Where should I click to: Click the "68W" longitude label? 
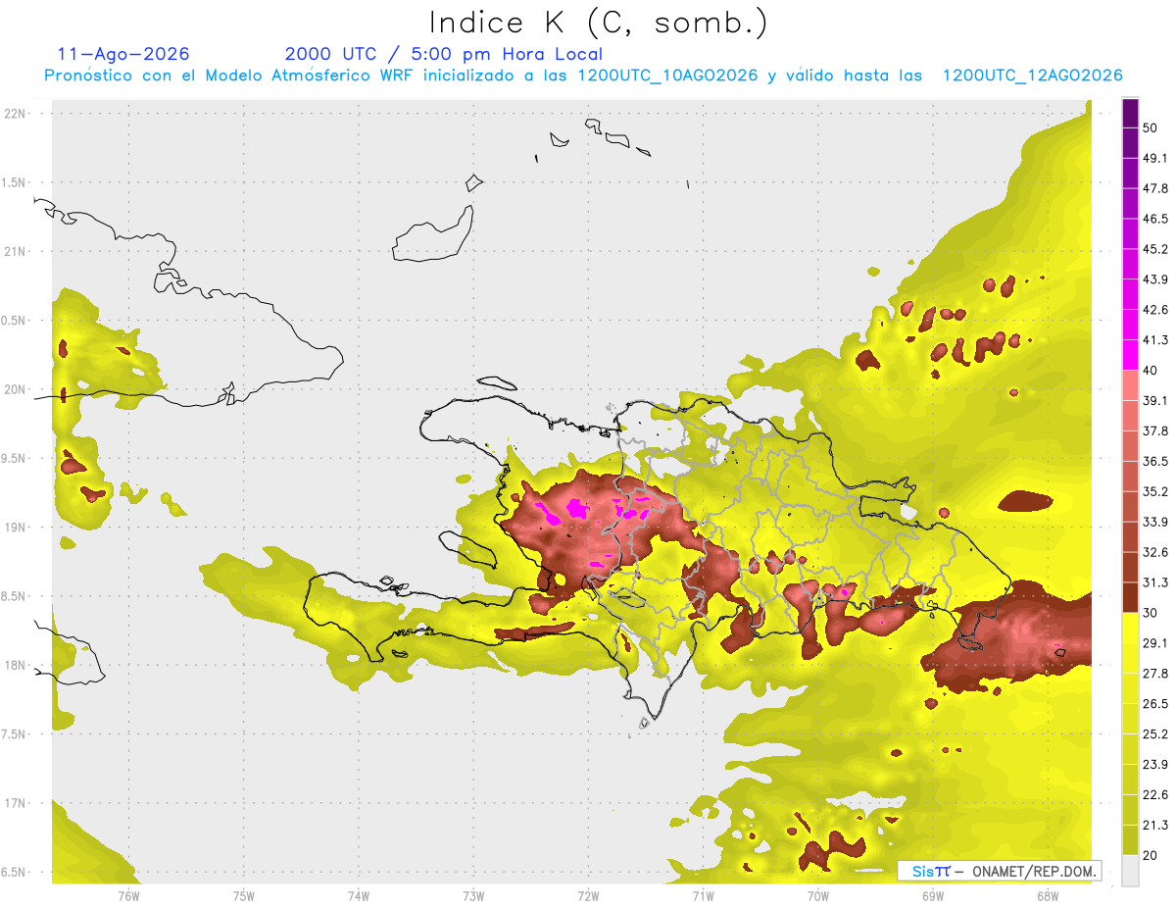[x=1048, y=896]
